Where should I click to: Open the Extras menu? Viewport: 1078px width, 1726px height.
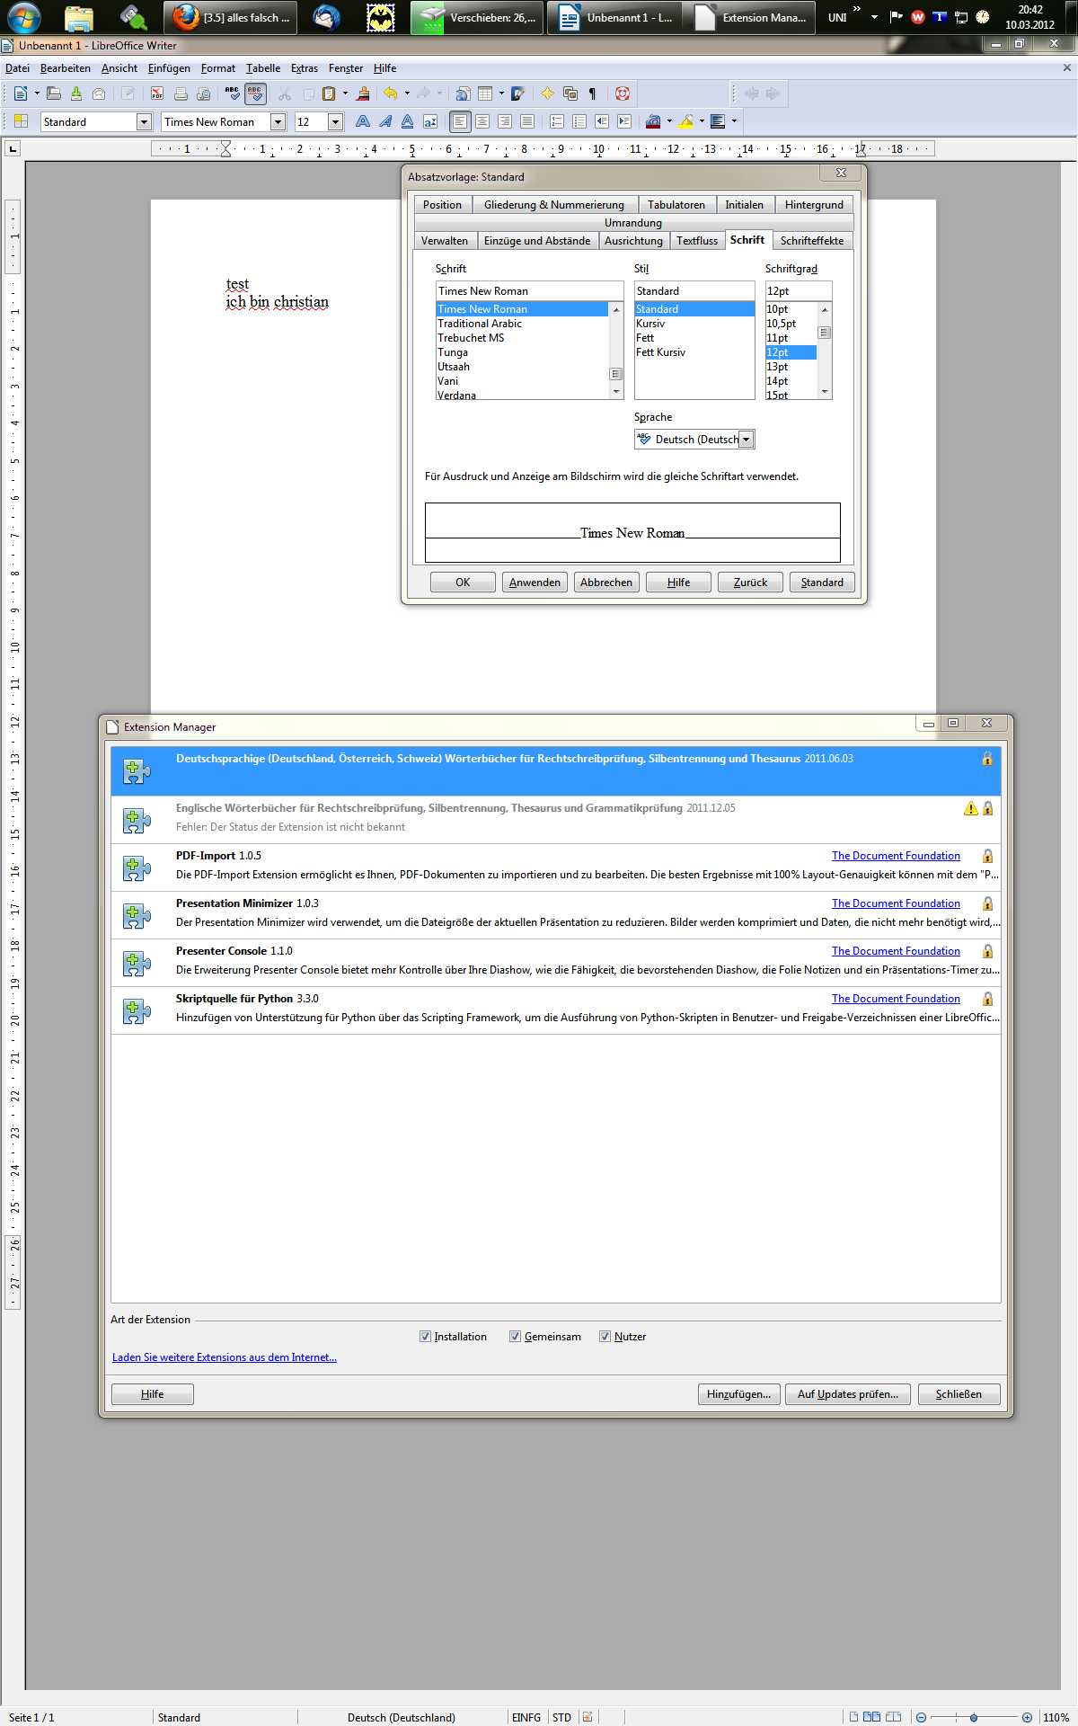point(305,68)
